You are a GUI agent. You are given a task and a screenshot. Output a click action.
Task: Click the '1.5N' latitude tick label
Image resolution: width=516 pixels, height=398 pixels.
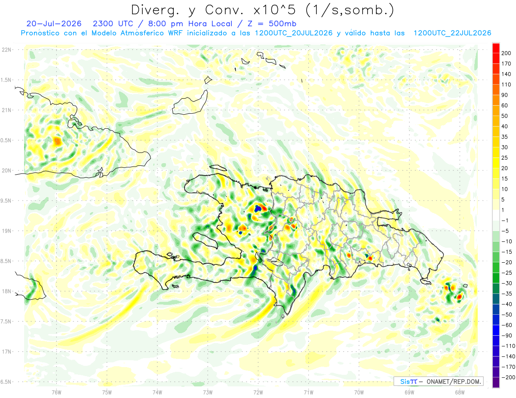coord(6,80)
